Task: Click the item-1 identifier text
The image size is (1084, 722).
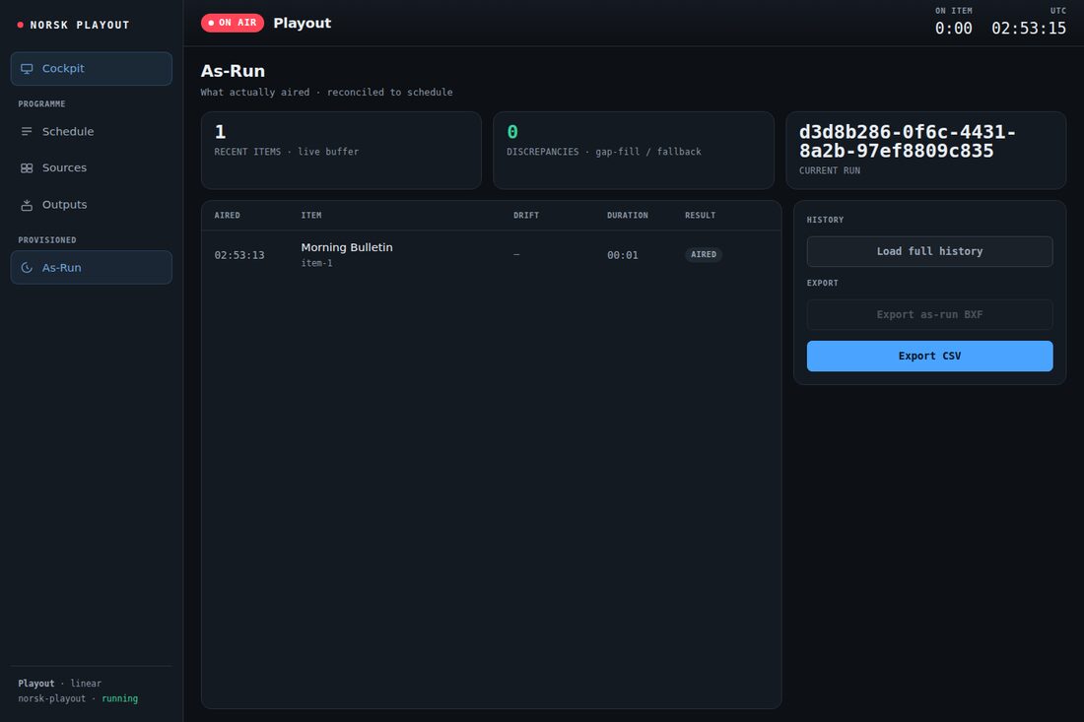Action: 316,263
